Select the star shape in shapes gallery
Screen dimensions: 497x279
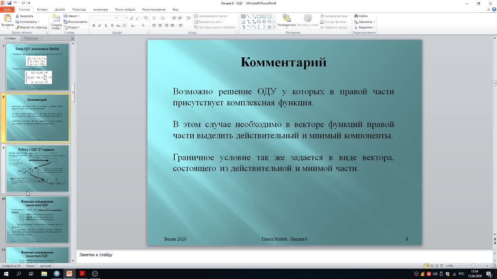click(269, 27)
